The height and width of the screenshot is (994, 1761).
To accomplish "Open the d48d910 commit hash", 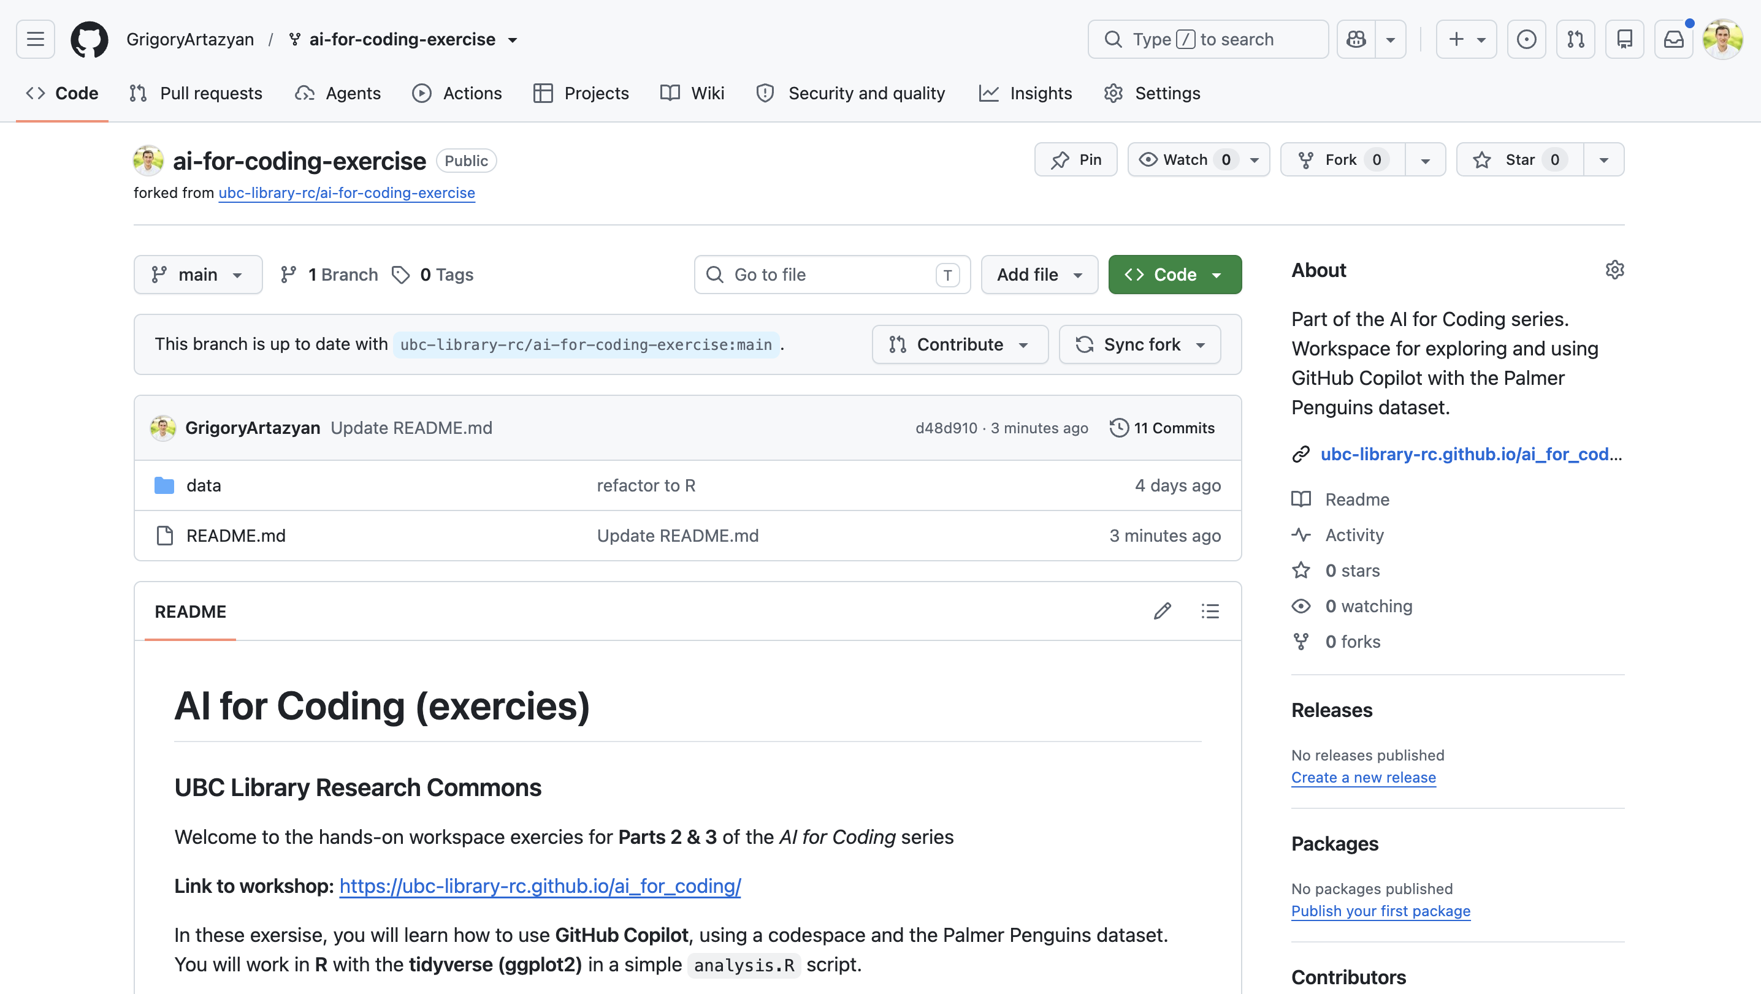I will coord(946,428).
